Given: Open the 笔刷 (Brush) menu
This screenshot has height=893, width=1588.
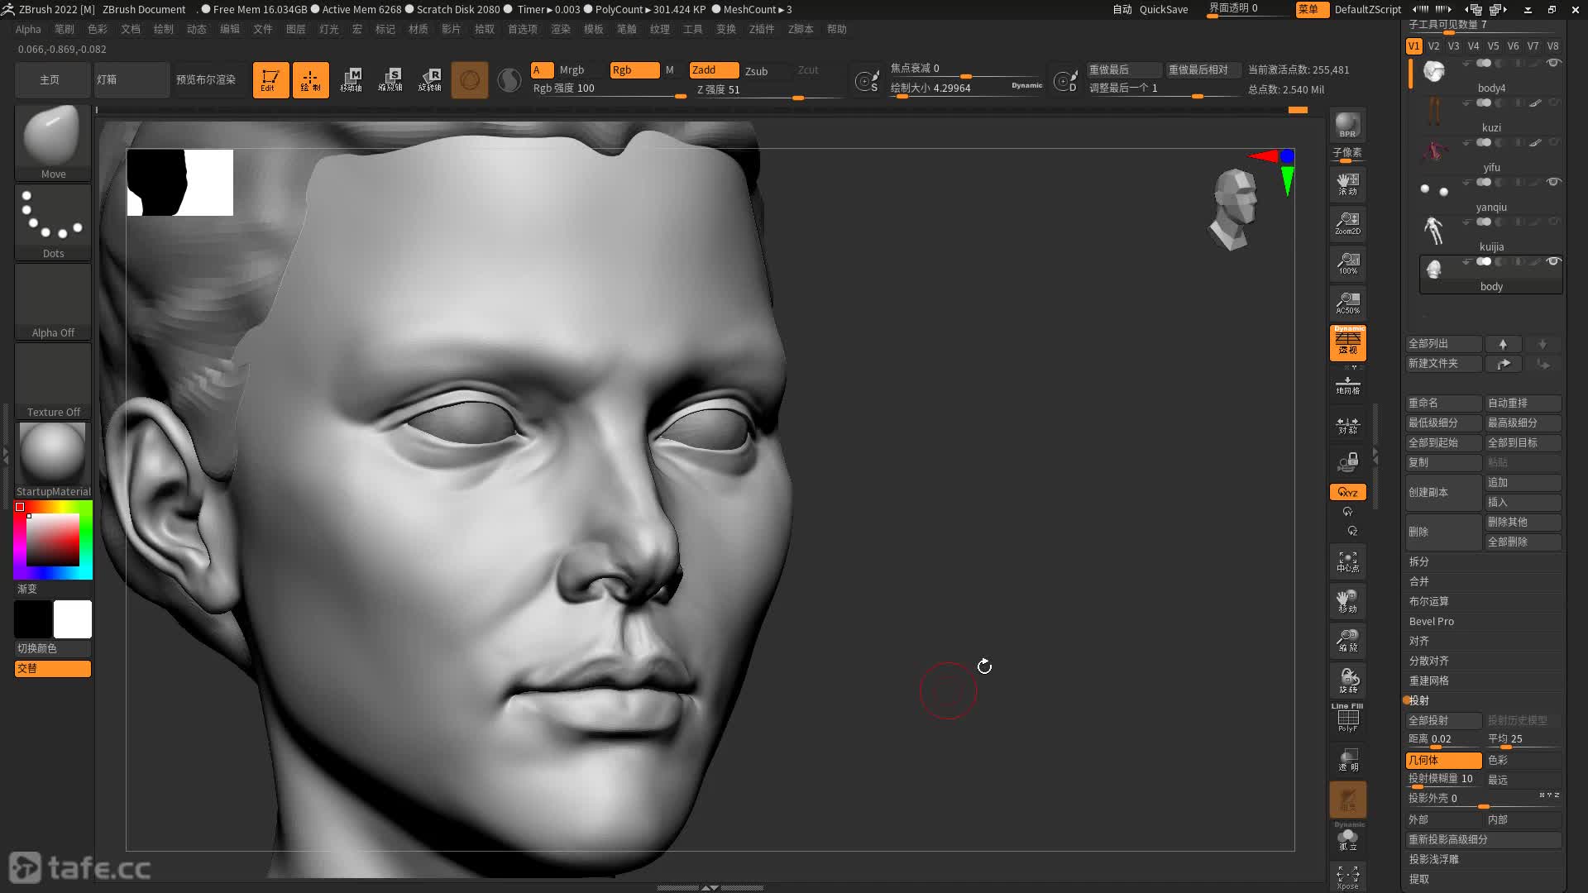Looking at the screenshot, I should pyautogui.click(x=65, y=29).
